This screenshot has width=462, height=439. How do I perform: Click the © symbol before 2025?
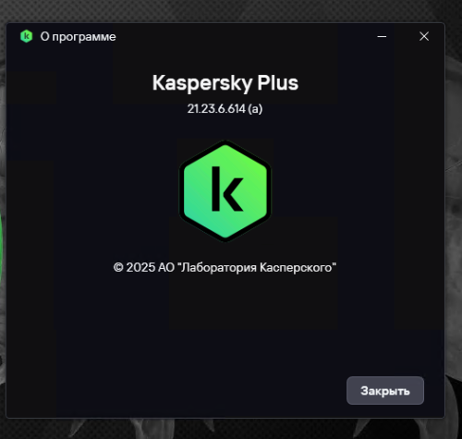118,267
